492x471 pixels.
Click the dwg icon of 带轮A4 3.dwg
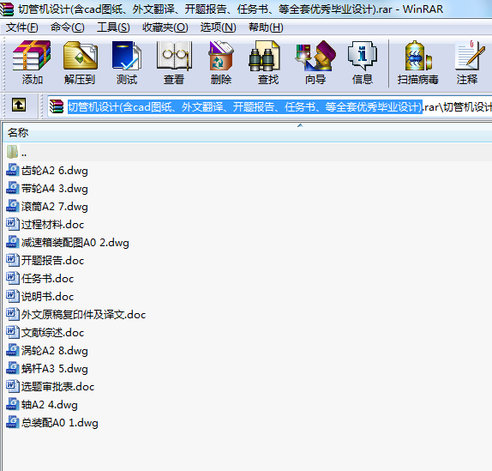point(13,188)
